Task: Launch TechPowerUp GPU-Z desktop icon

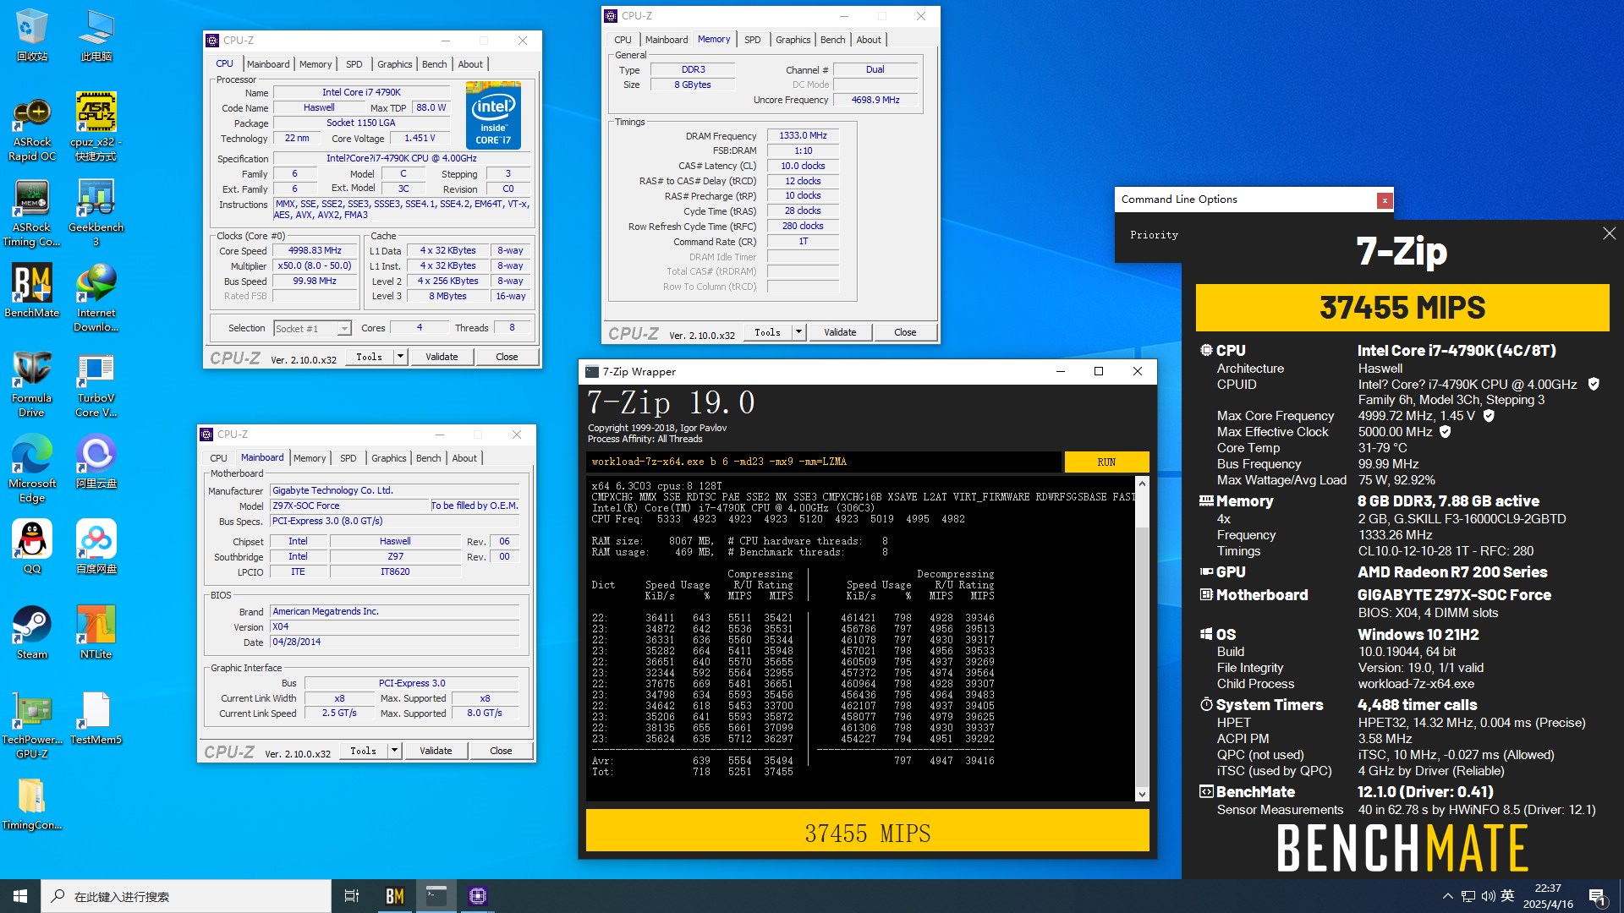Action: click(x=32, y=725)
